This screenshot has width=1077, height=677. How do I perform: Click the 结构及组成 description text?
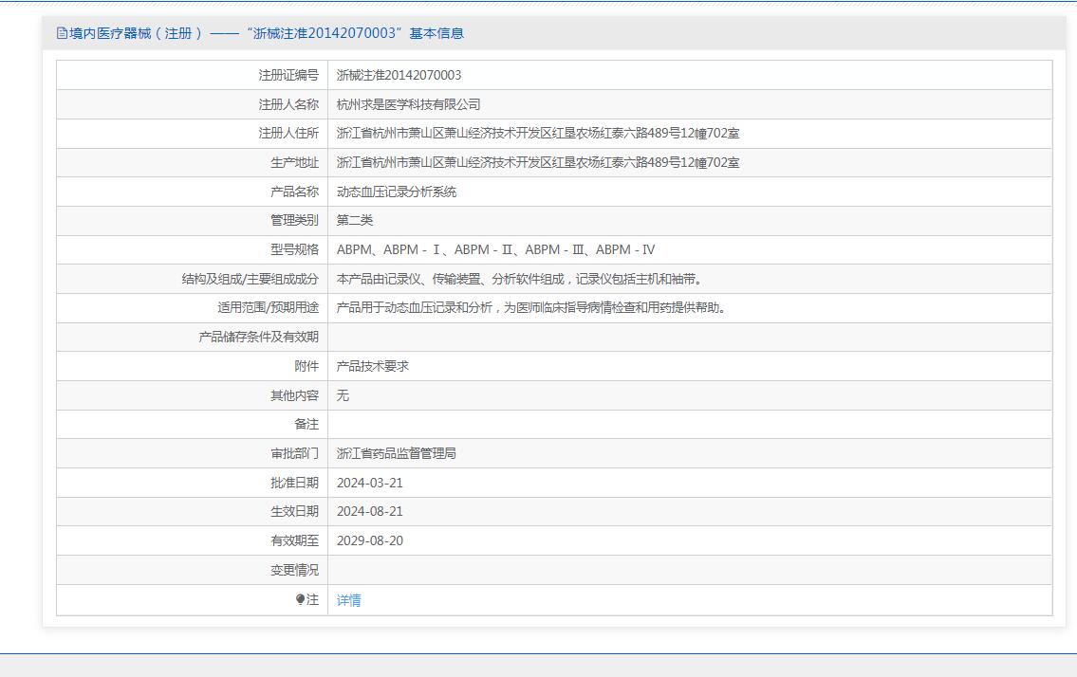519,279
